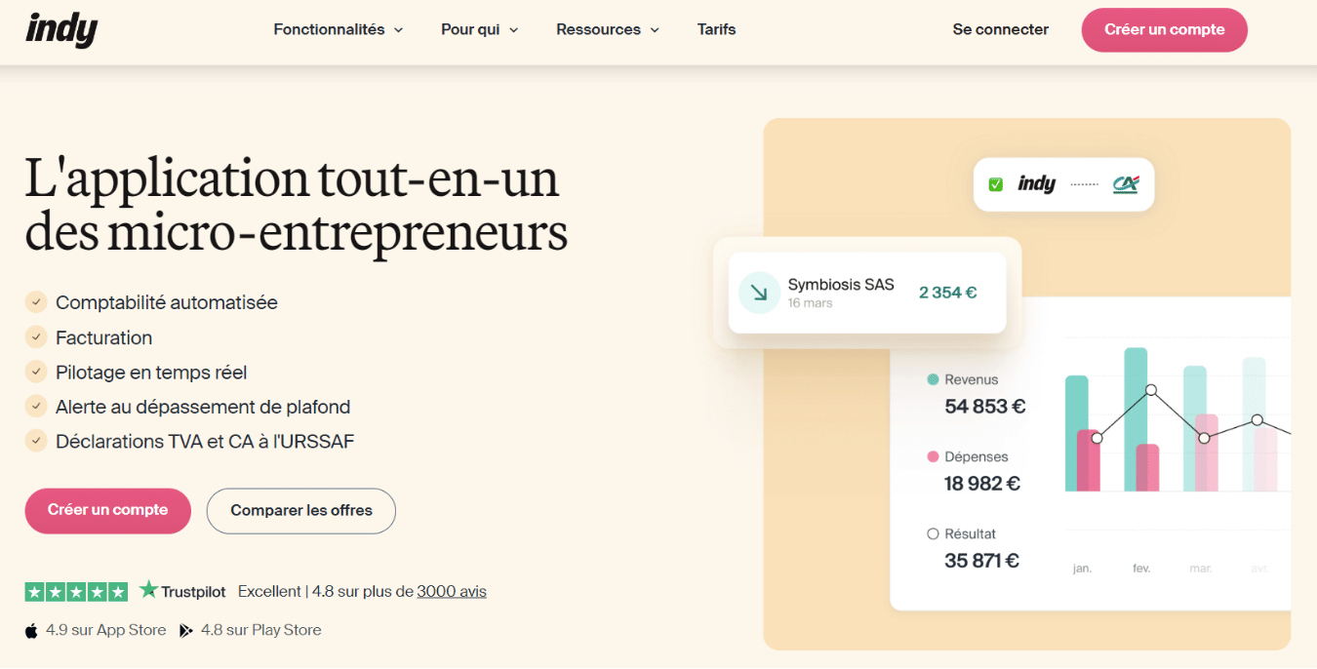Viewport: 1317px width, 669px height.
Task: Click the pink Dépenses legend dot
Action: (x=933, y=456)
